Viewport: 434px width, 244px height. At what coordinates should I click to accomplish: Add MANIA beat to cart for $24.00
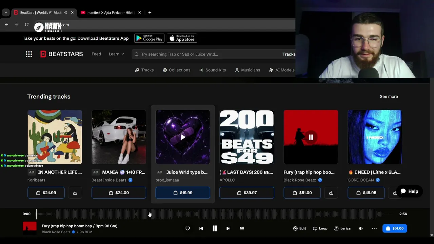point(119,193)
